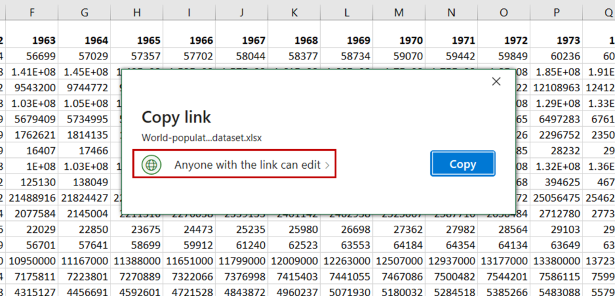
Task: Select cell containing 59070
Action: pos(399,56)
